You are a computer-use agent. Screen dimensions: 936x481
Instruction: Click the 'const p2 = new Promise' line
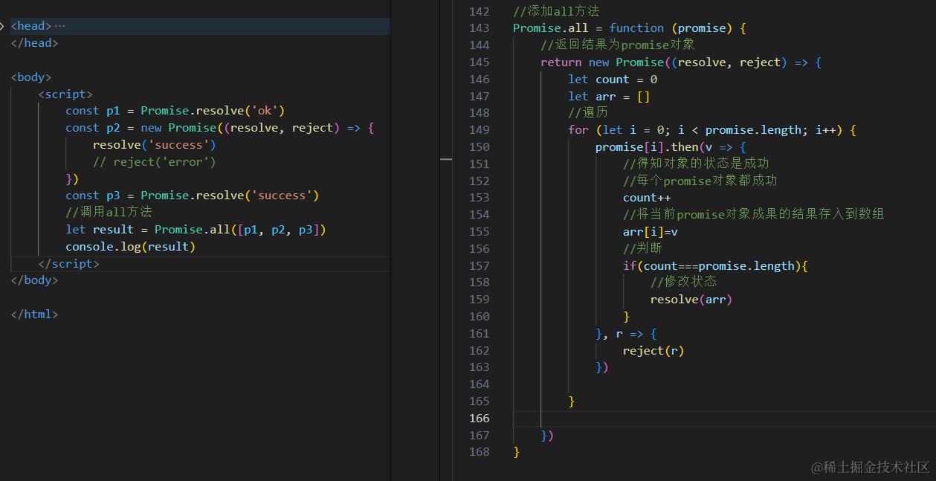[x=219, y=128]
